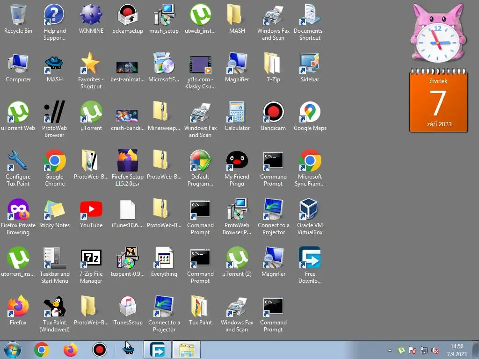Click the MASH UFO shortcut icon
Image resolution: width=479 pixels, height=359 pixels.
point(54,64)
